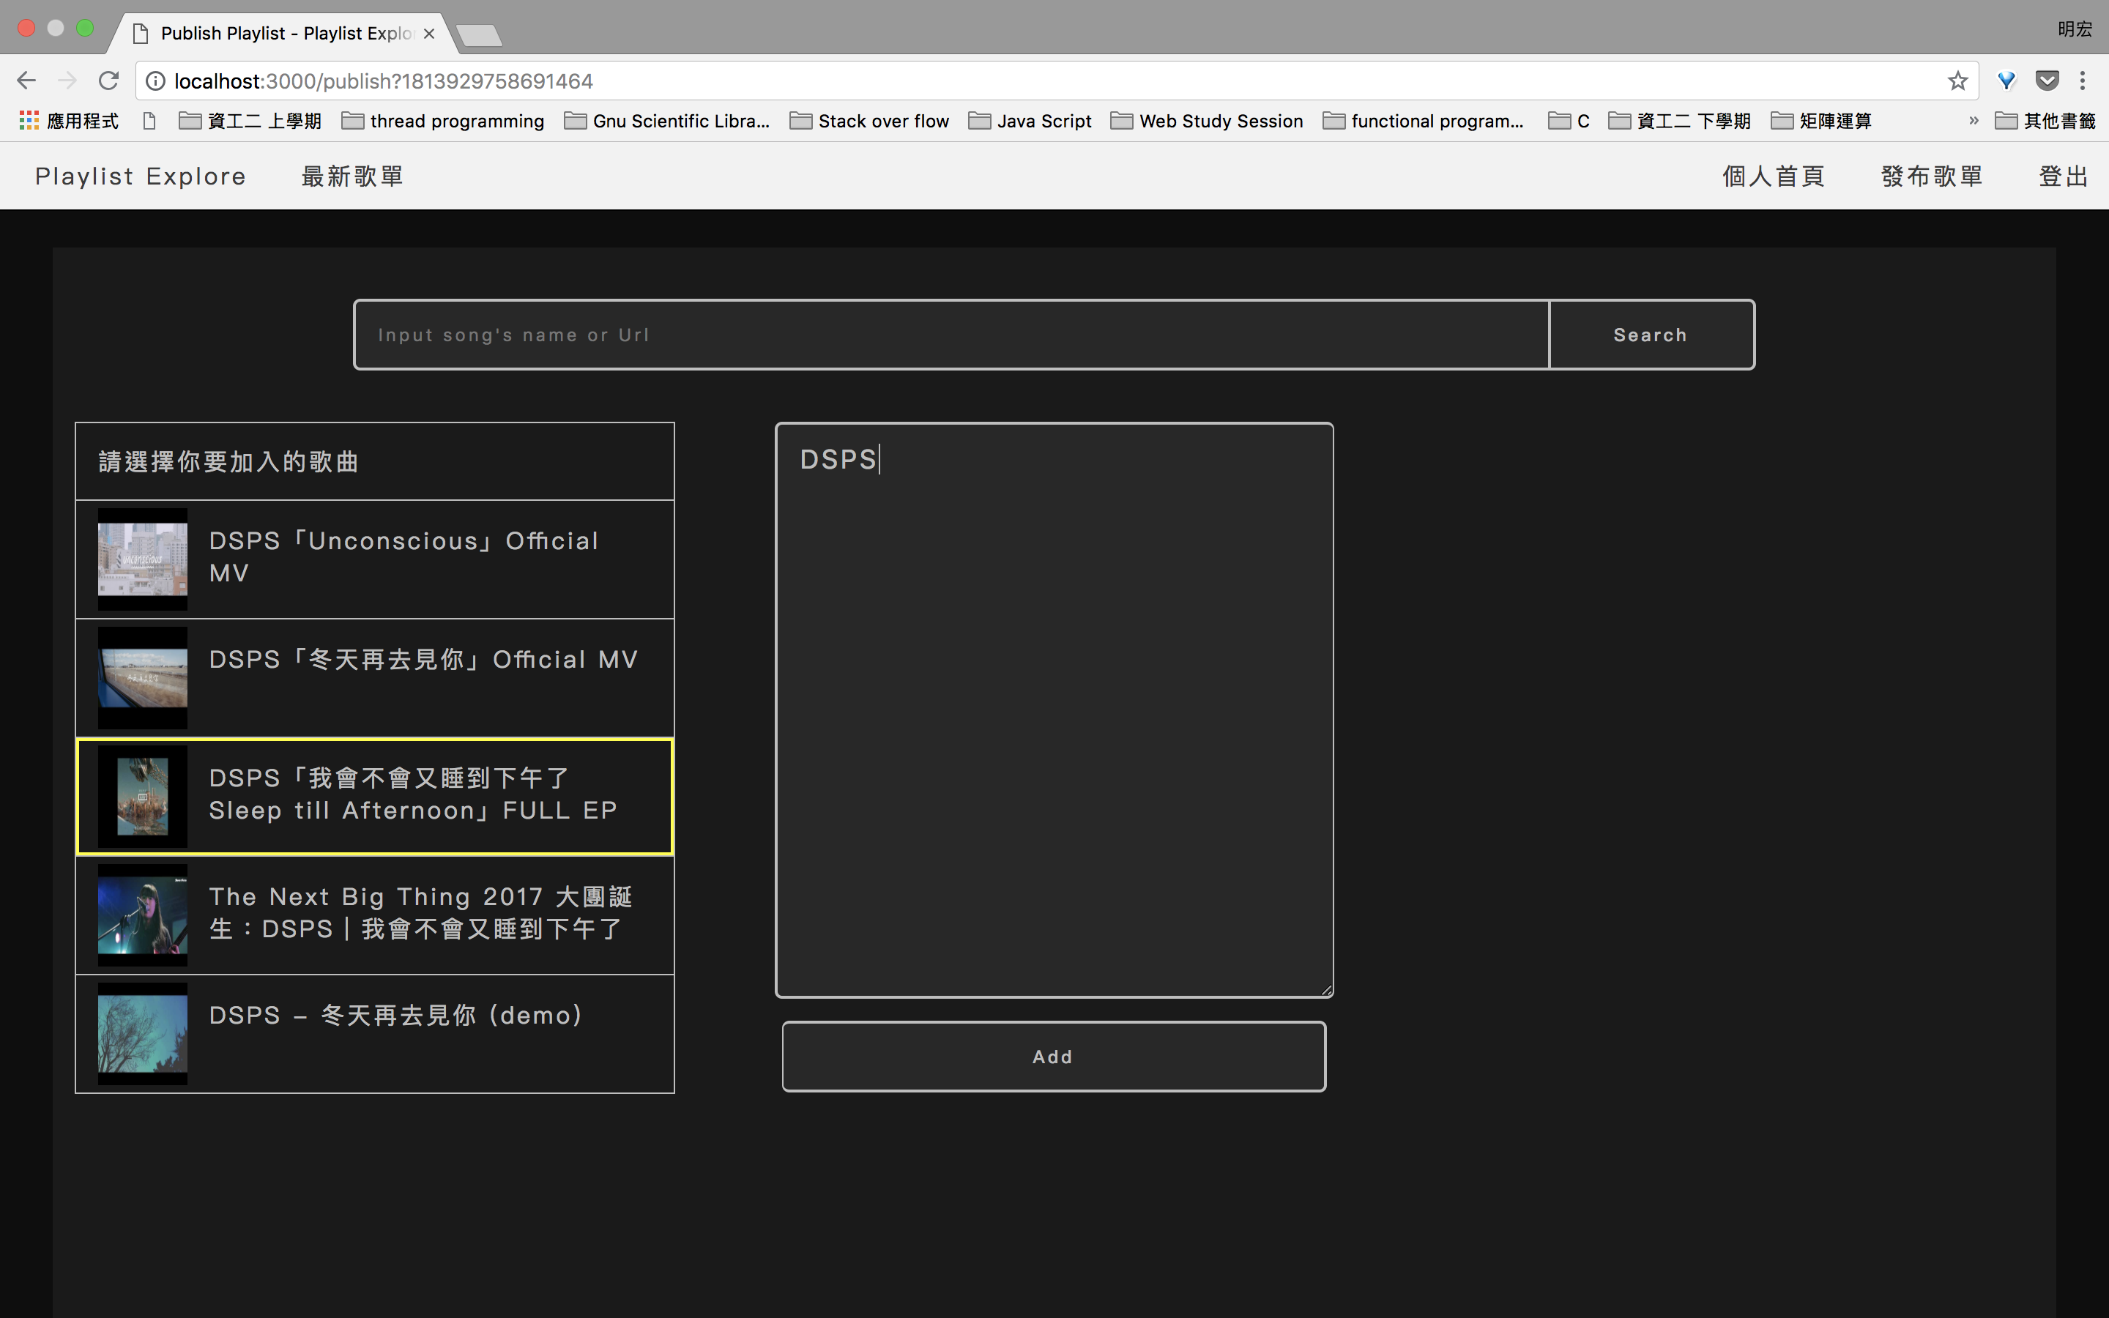Go to 最新歌單 in the navbar

coord(352,176)
